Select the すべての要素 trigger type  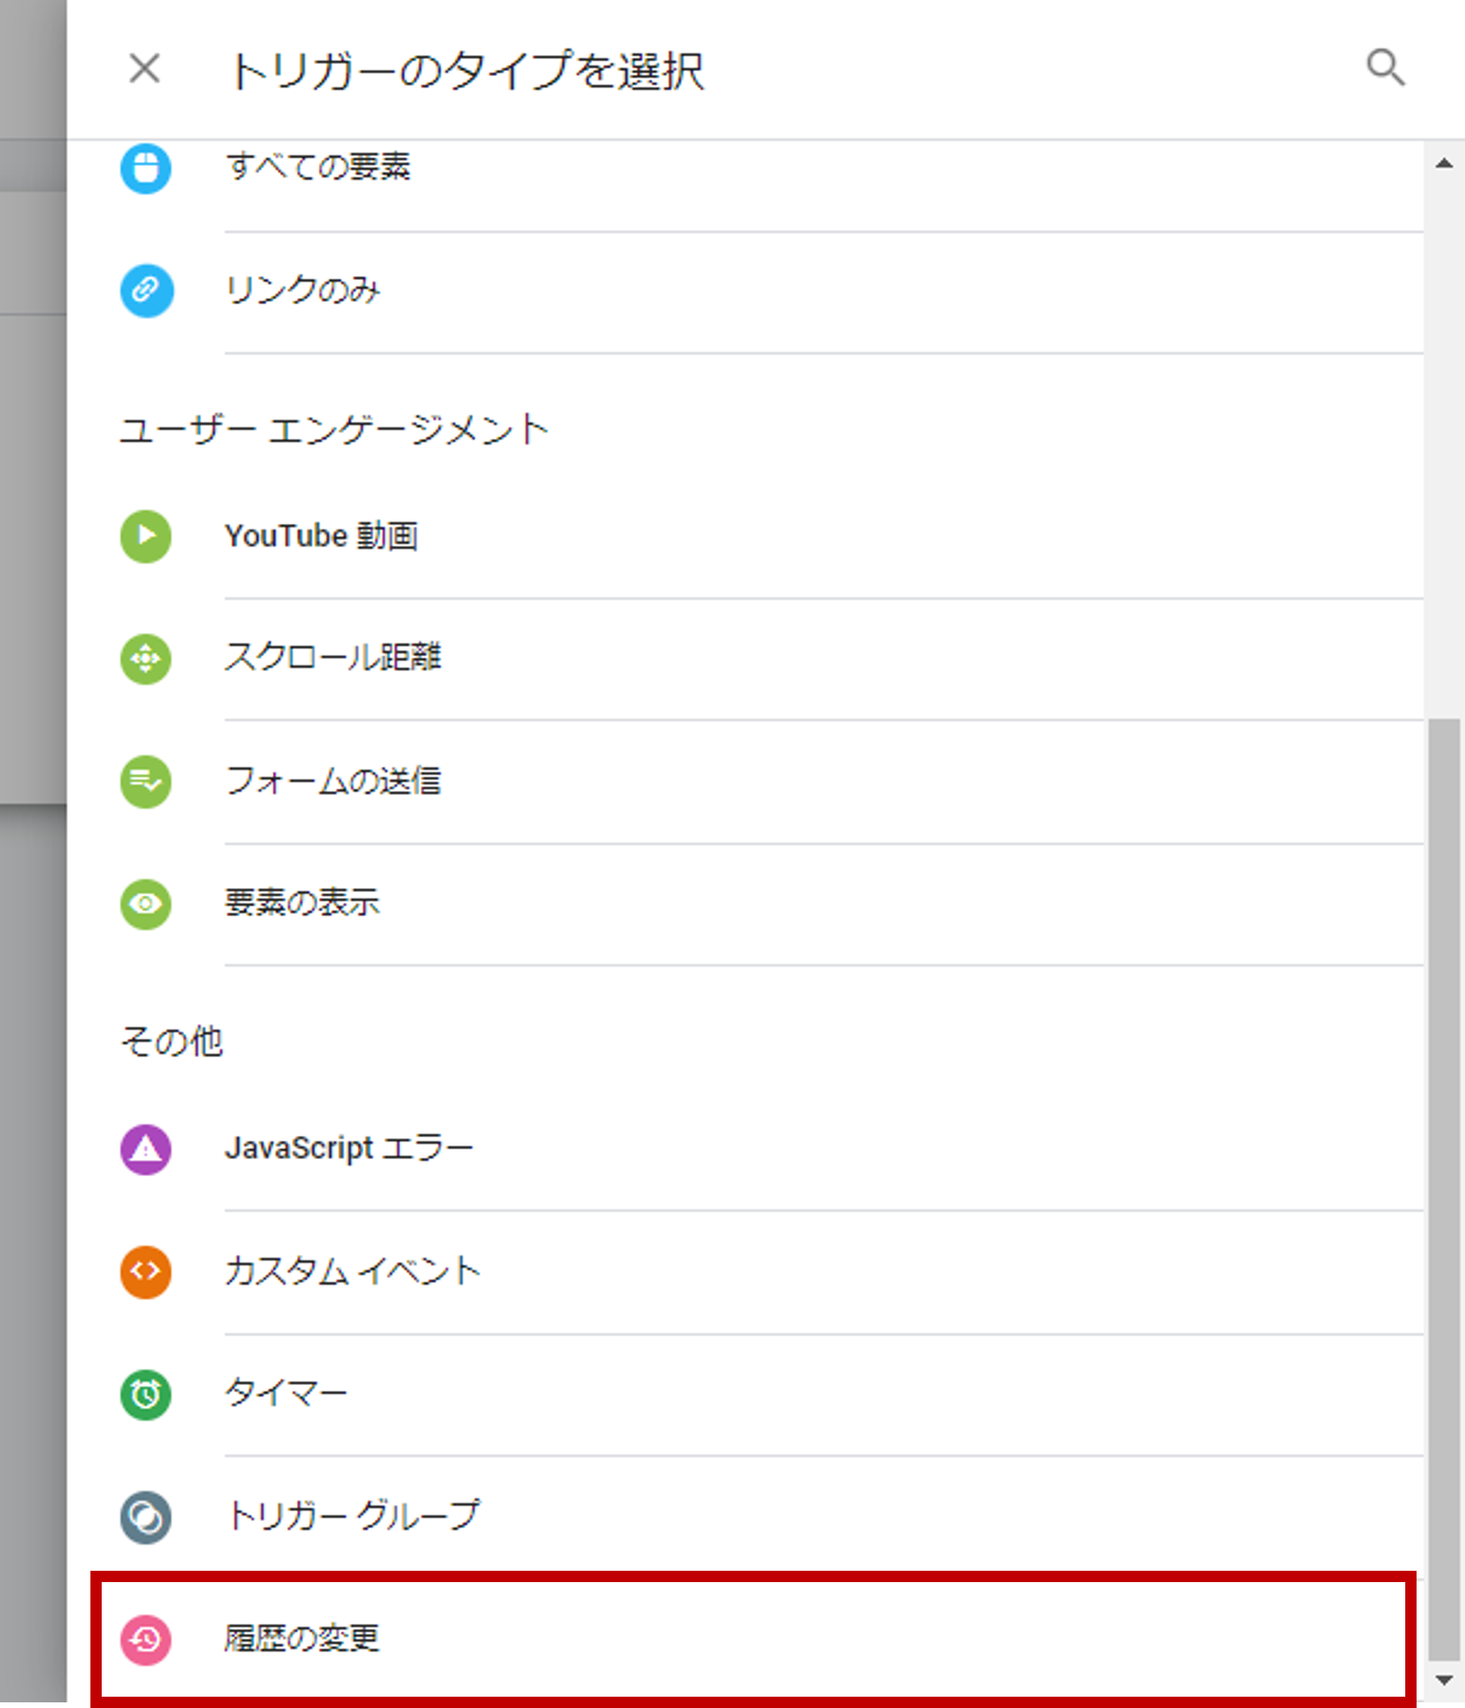pyautogui.click(x=318, y=167)
